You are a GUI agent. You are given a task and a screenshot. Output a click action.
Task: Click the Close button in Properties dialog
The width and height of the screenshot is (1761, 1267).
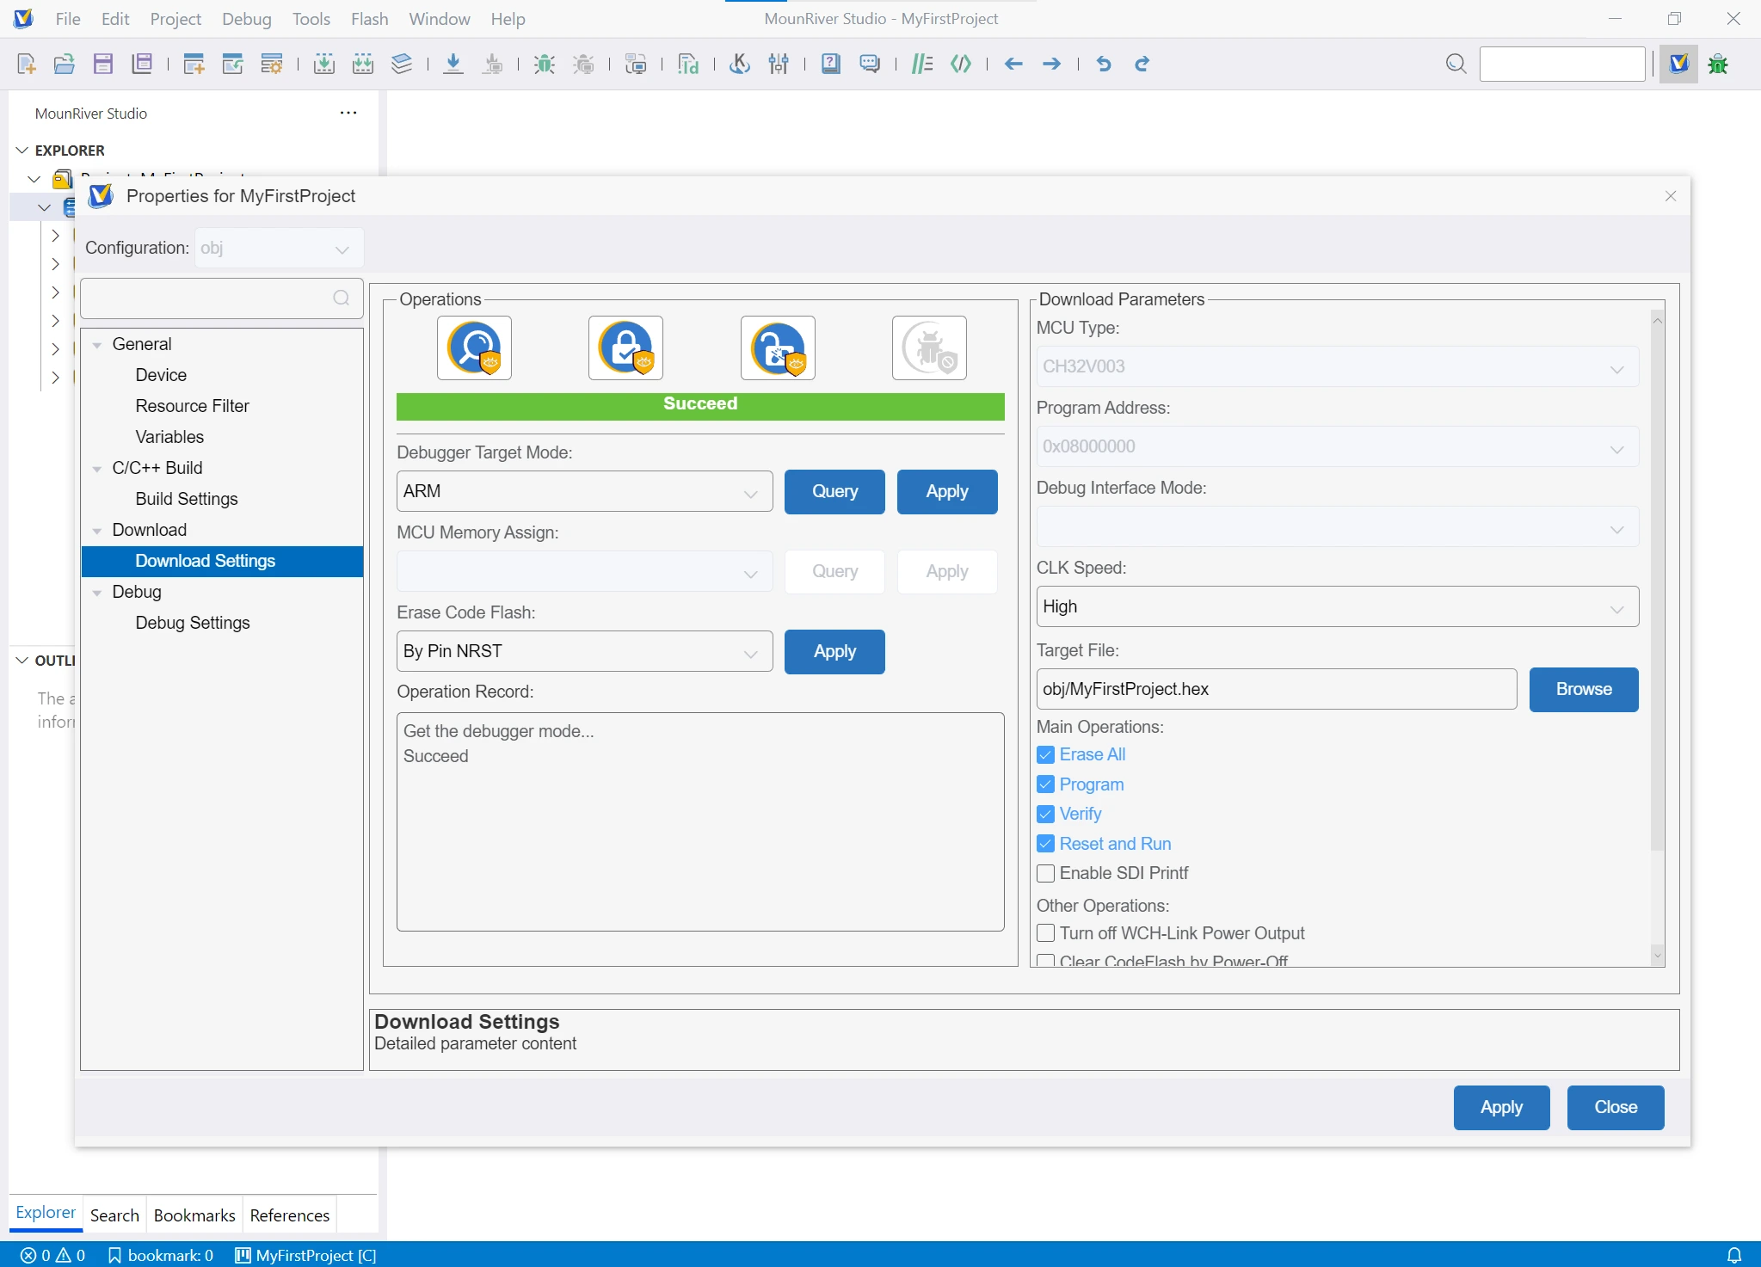tap(1616, 1108)
